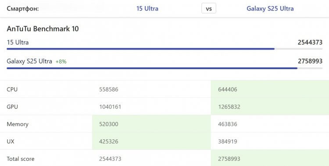Click Galaxy S25 Ultra GPU score 1265832
The height and width of the screenshot is (166, 329).
229,107
